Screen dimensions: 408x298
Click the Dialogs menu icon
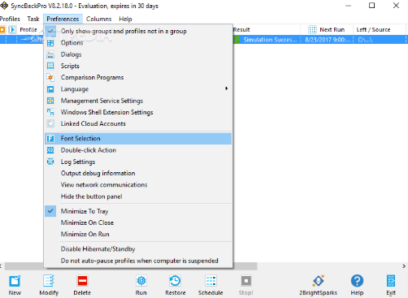(50, 54)
